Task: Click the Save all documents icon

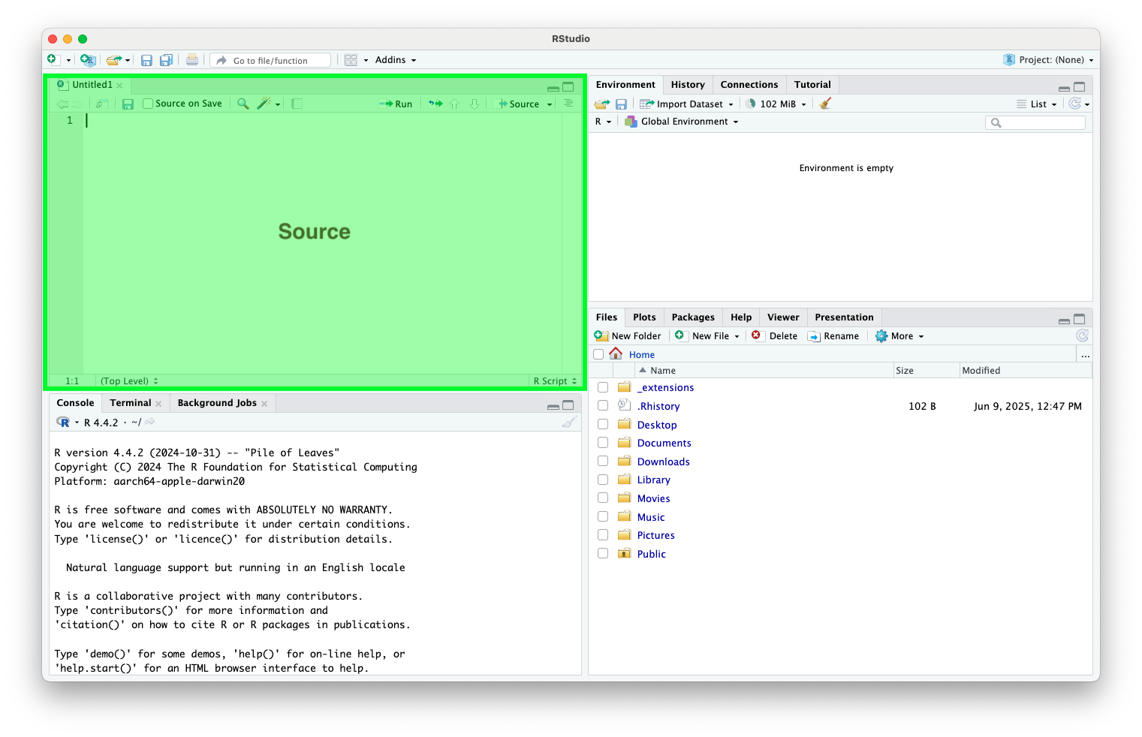Action: (166, 60)
